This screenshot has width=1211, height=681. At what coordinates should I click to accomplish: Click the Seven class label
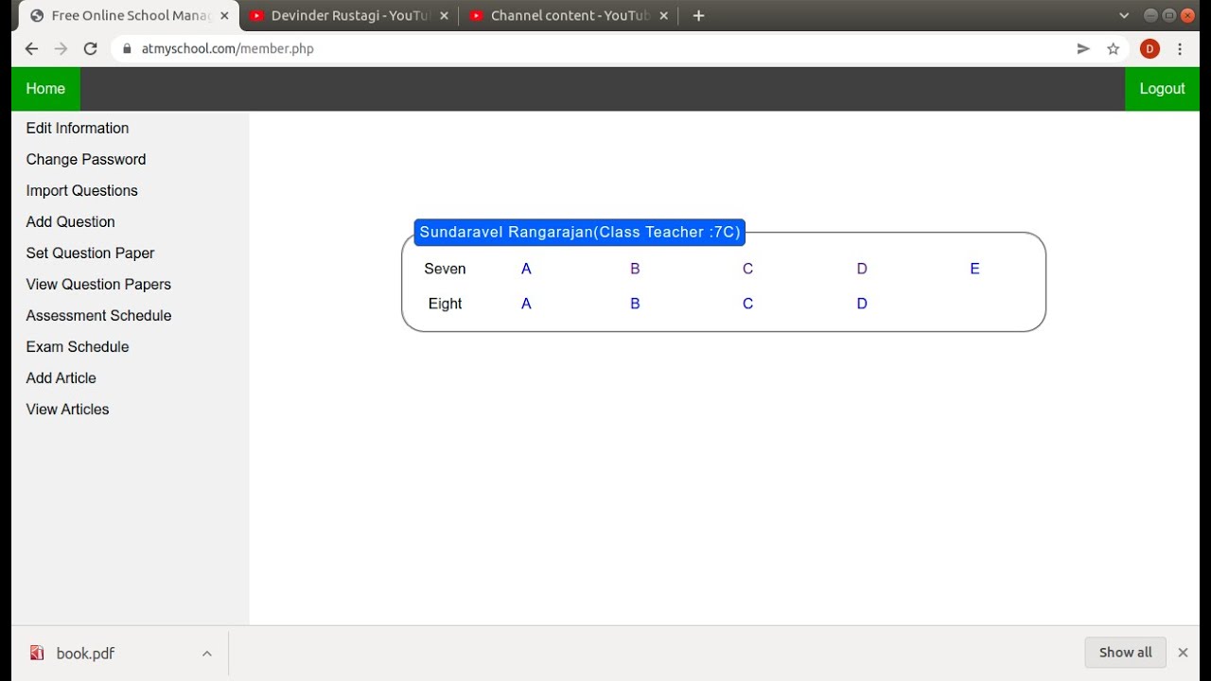coord(445,270)
